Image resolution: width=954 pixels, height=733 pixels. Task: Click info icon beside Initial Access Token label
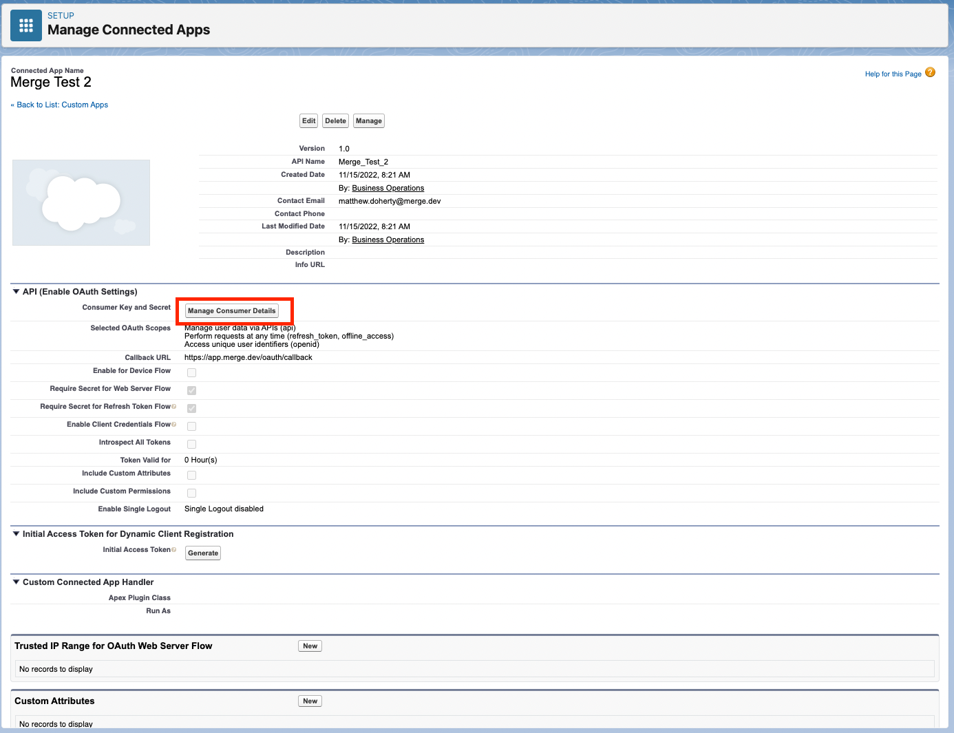point(174,550)
